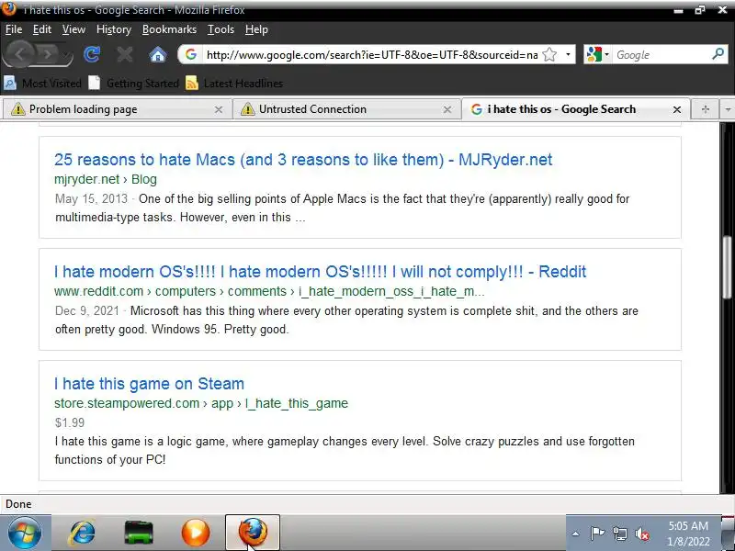
Task: Switch to the Untrusted Connection tab
Action: [345, 109]
